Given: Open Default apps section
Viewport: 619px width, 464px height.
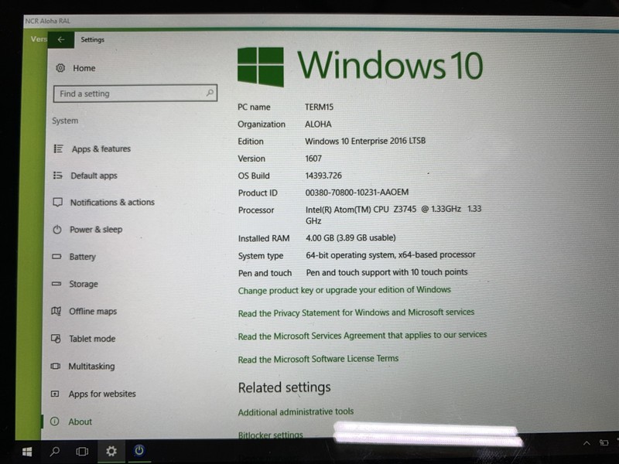Looking at the screenshot, I should coord(94,176).
